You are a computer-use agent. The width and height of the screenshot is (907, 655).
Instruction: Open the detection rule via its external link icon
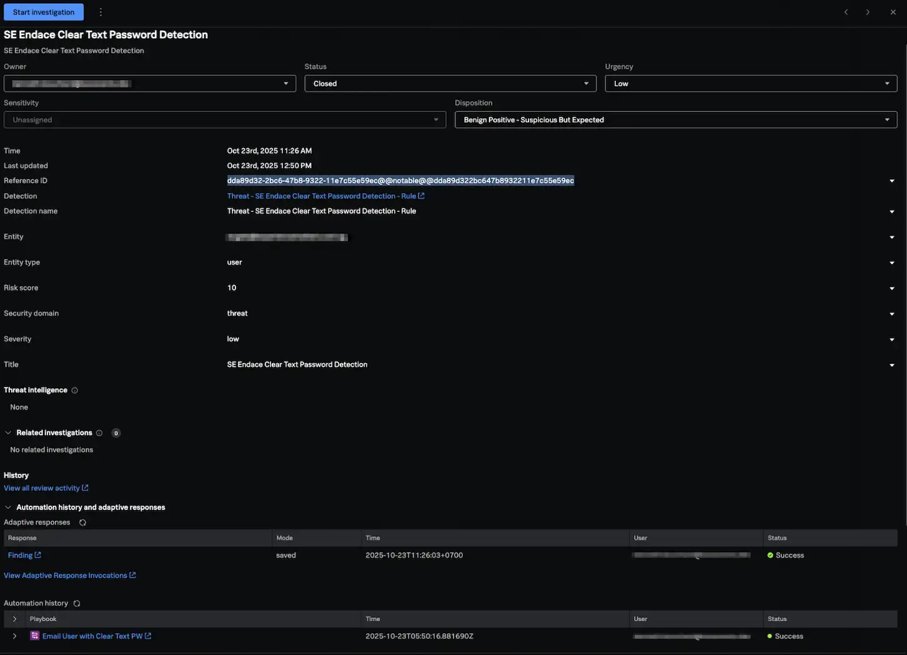(x=421, y=195)
